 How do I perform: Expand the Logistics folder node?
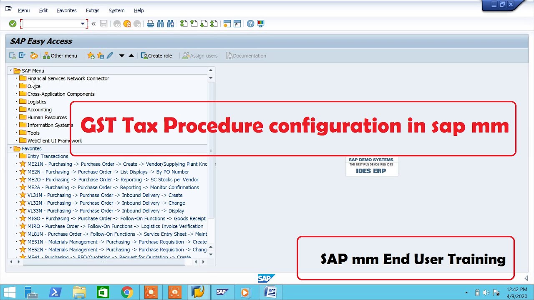[x=16, y=102]
